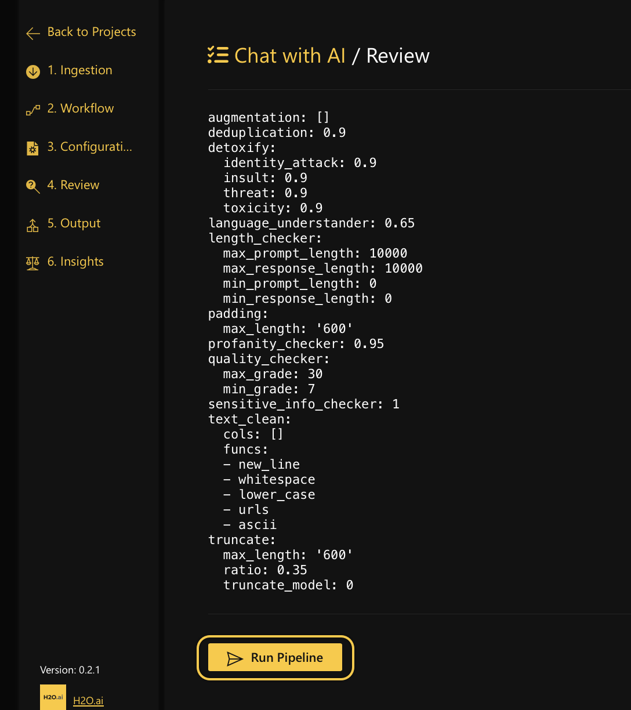Open the 3. Configuration step
Image resolution: width=631 pixels, height=710 pixels.
90,147
